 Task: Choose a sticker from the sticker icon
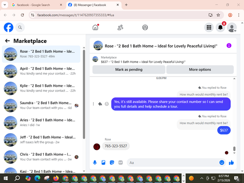[112, 163]
